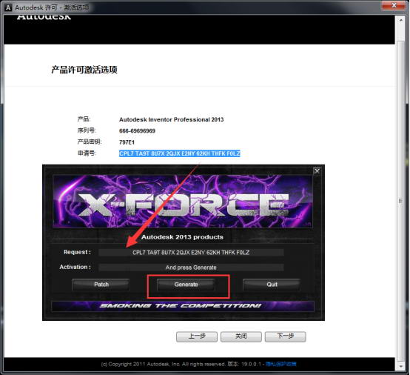This screenshot has width=410, height=375.
Task: Click the Activation field in X-Force
Action: (191, 268)
